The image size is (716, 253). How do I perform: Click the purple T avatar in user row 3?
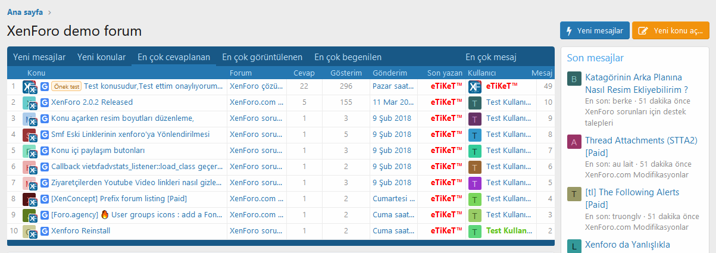click(474, 118)
